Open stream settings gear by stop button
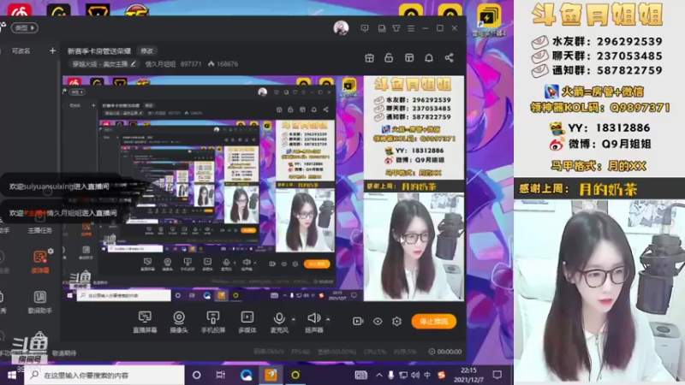 [396, 322]
